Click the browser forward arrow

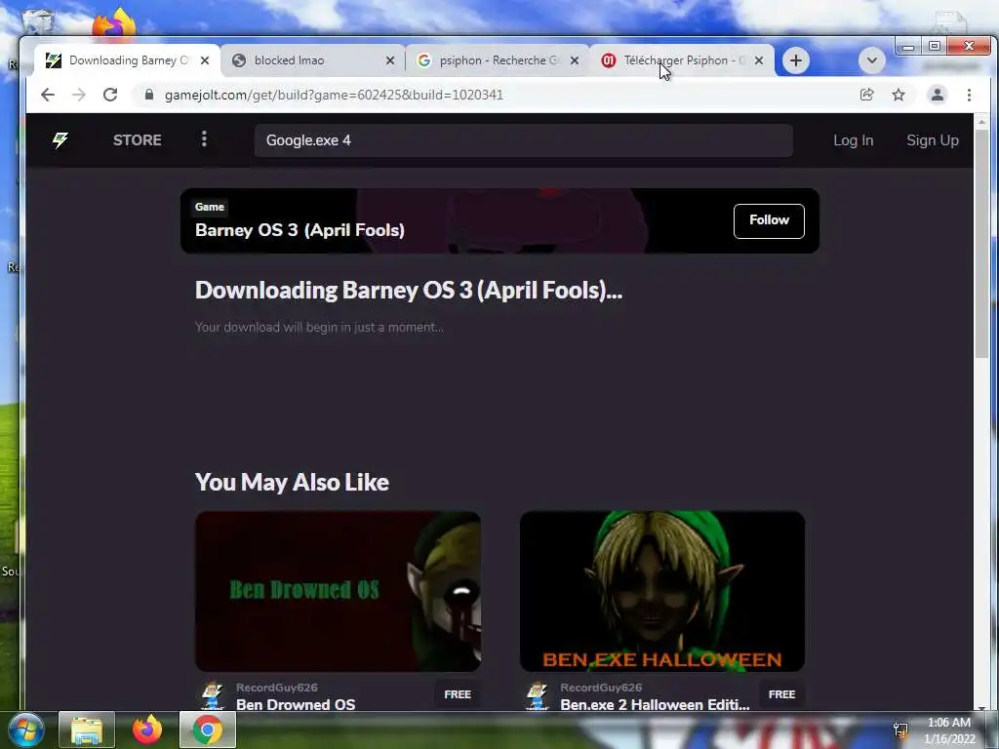click(x=79, y=95)
